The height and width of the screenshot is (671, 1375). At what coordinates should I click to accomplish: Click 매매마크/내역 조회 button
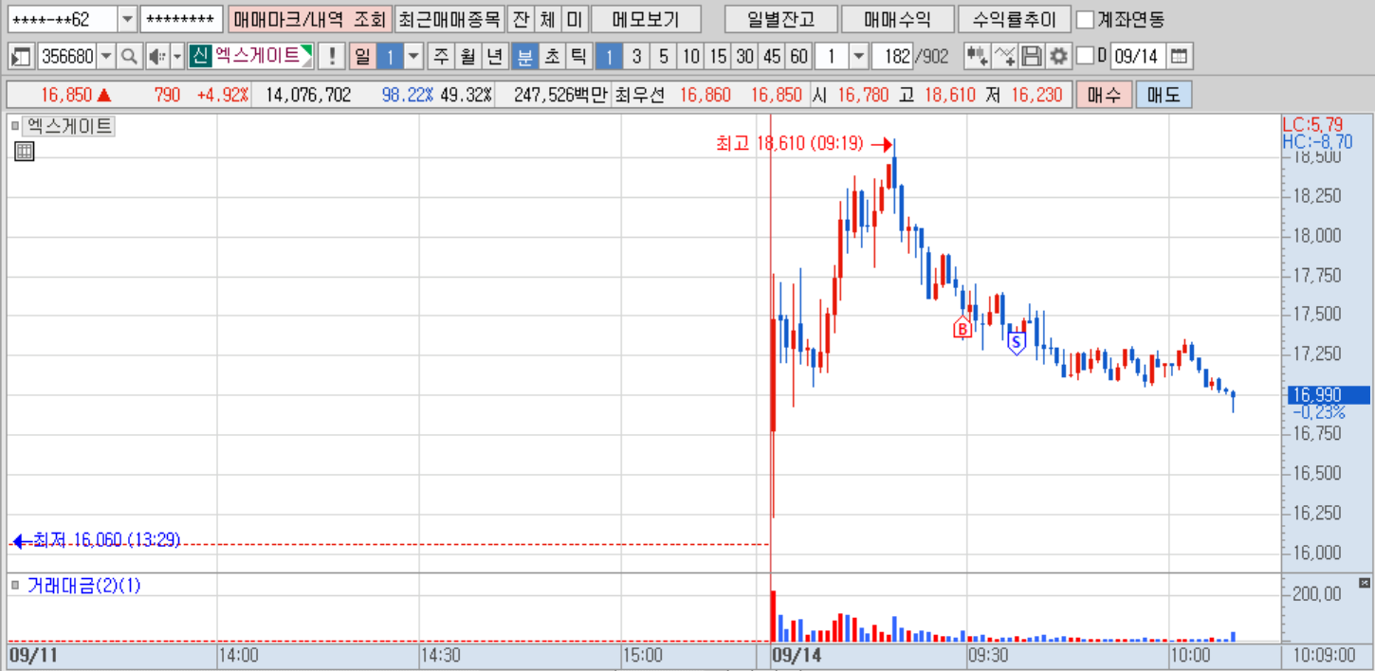[x=309, y=19]
